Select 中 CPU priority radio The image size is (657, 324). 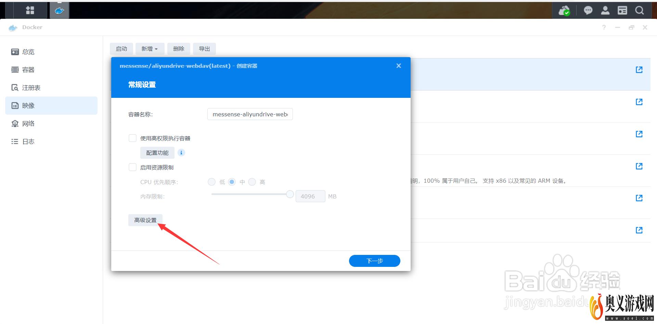pos(232,182)
